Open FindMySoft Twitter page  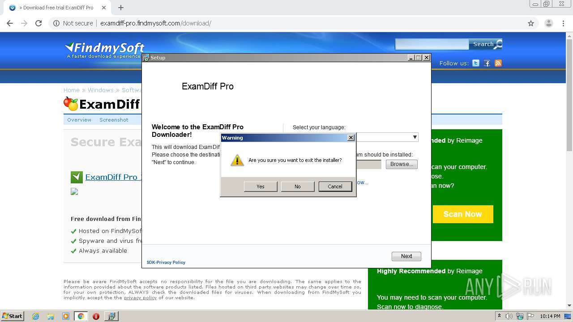(476, 63)
